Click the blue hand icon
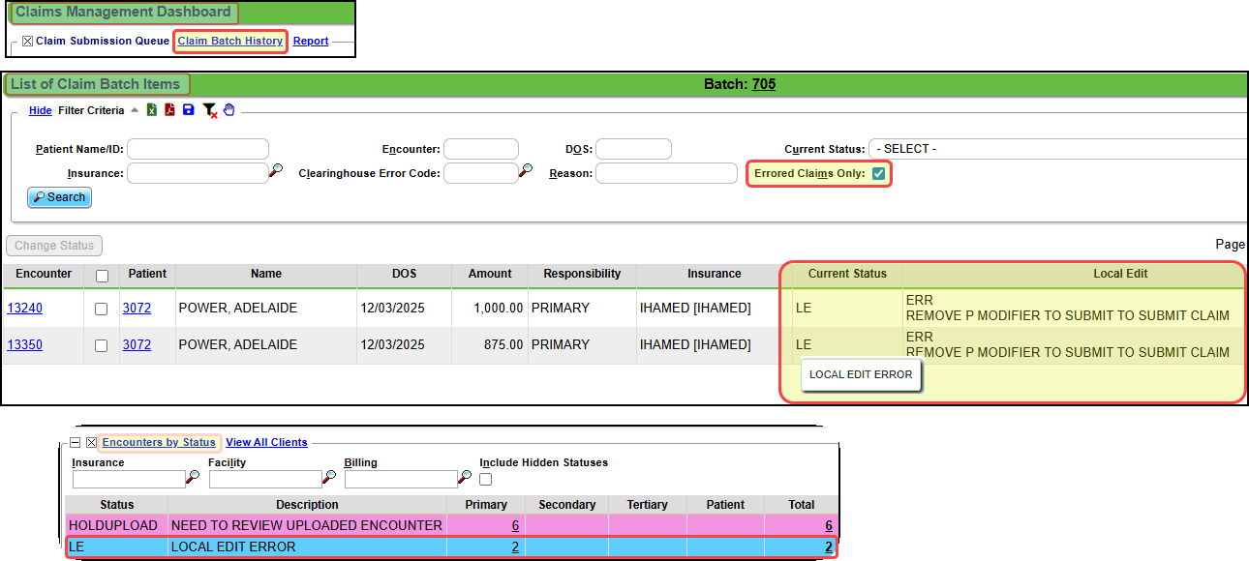 pyautogui.click(x=229, y=110)
